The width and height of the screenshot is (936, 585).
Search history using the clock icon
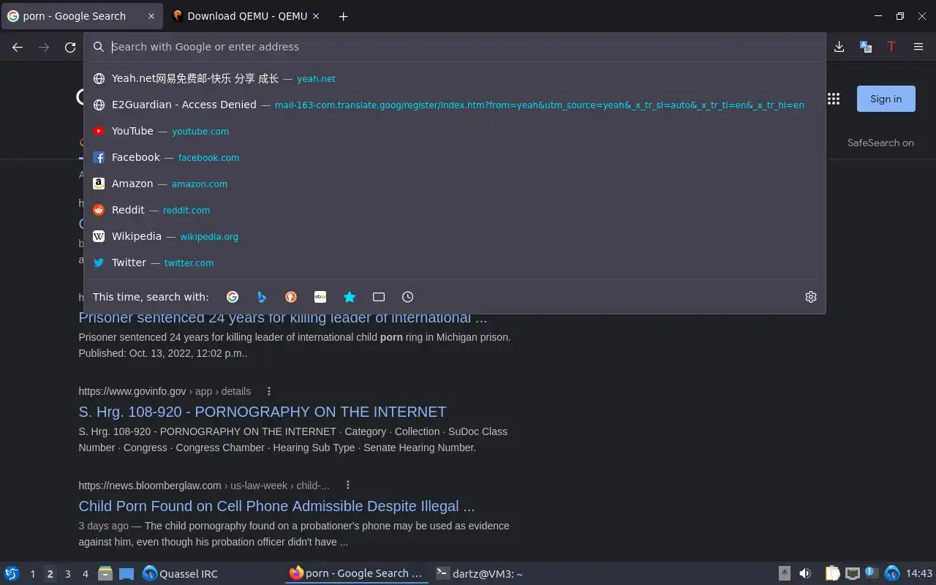click(408, 297)
